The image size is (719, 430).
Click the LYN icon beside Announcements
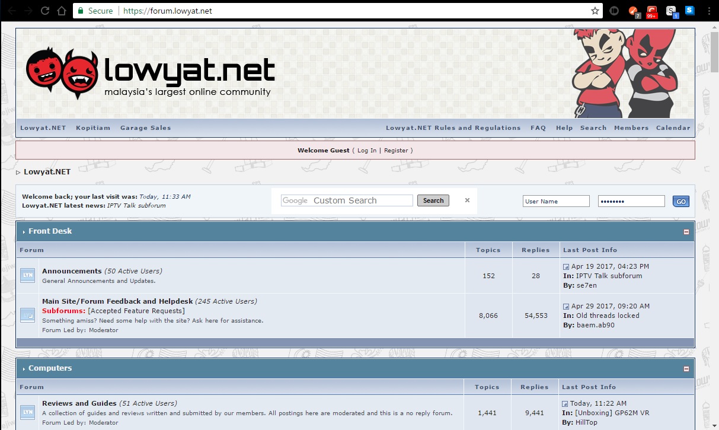[x=27, y=276]
